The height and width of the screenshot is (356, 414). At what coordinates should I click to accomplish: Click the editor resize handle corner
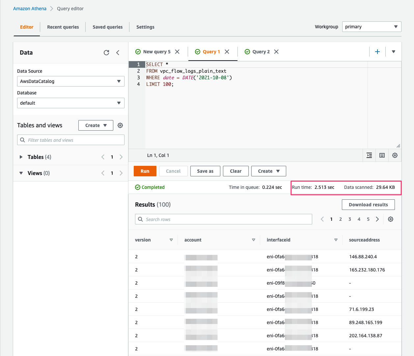point(398,146)
